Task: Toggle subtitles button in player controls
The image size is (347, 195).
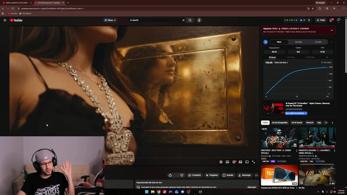Action: (227, 162)
